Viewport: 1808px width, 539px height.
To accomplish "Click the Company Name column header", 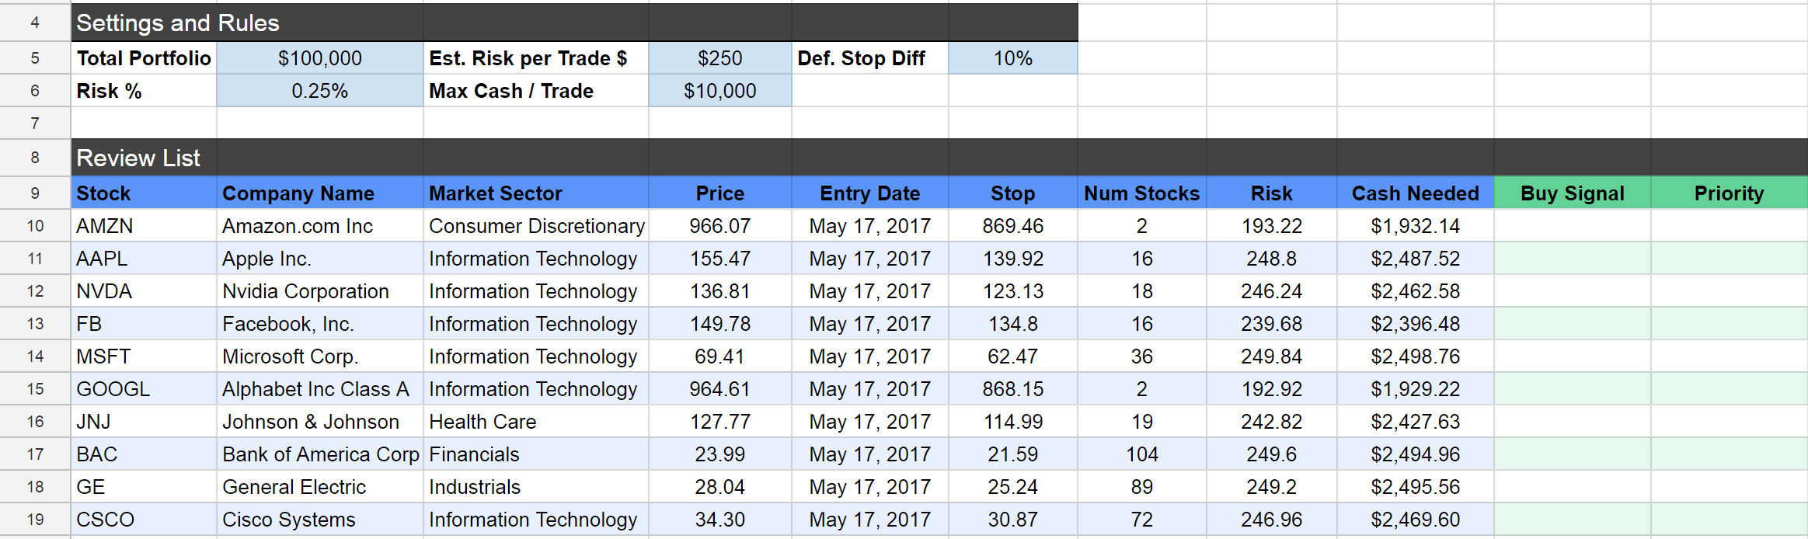I will pos(319,193).
